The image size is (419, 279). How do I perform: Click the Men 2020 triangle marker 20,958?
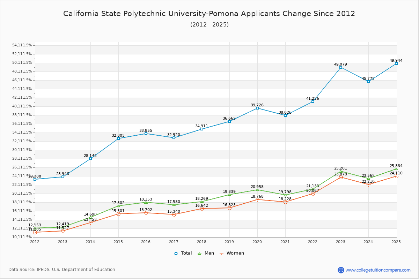coord(257,190)
